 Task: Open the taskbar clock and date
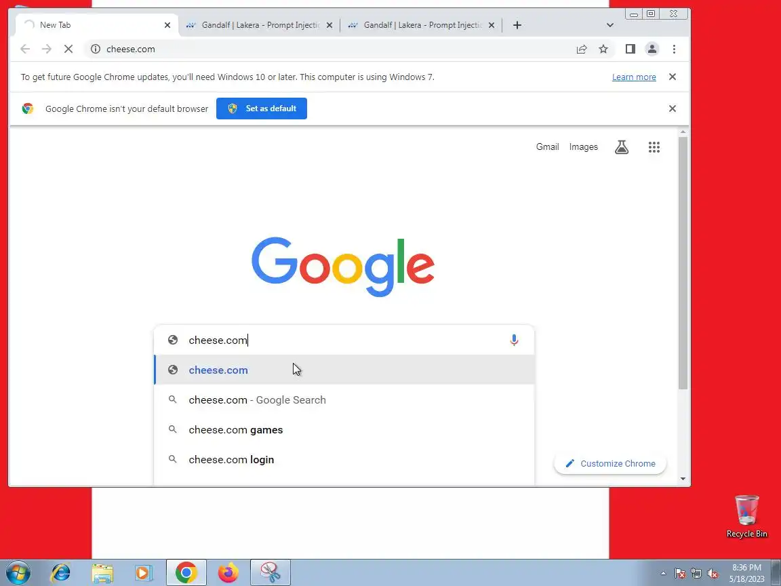pyautogui.click(x=746, y=573)
